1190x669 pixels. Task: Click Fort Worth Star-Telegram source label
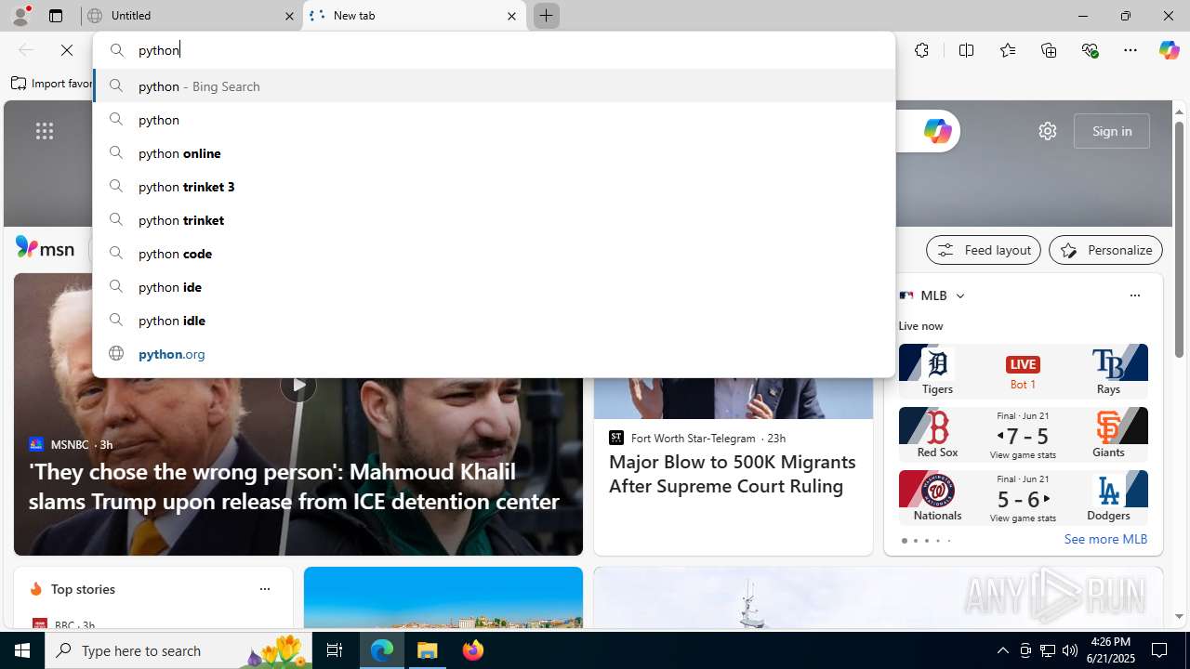tap(694, 438)
